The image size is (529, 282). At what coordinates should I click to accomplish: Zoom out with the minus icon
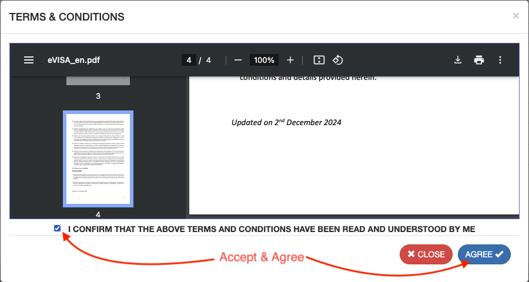(238, 60)
